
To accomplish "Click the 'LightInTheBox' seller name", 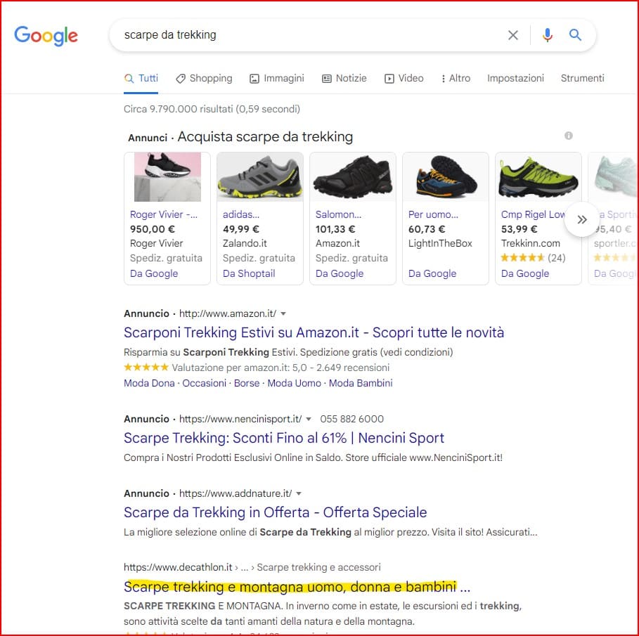I will coord(440,243).
